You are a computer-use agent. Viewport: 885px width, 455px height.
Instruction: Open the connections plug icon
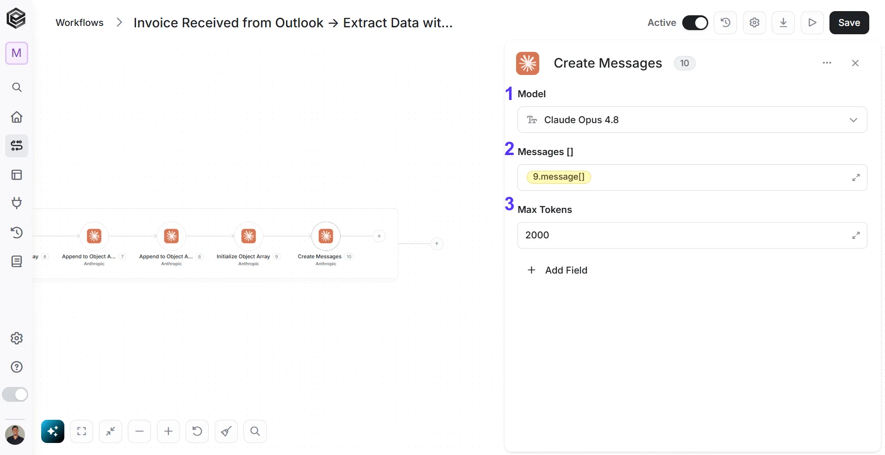(x=17, y=203)
